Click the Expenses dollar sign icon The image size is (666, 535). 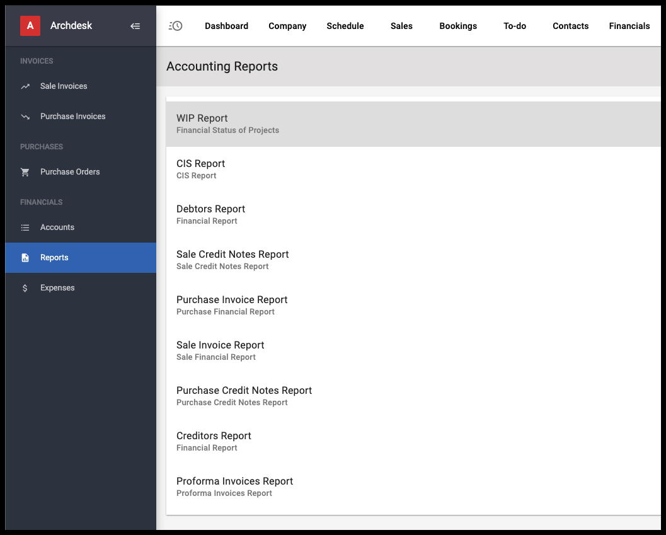click(25, 288)
